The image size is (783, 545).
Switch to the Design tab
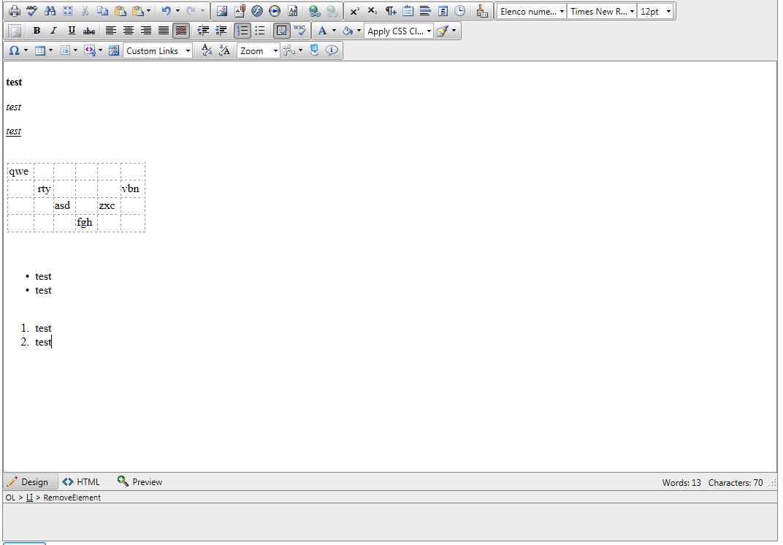29,482
